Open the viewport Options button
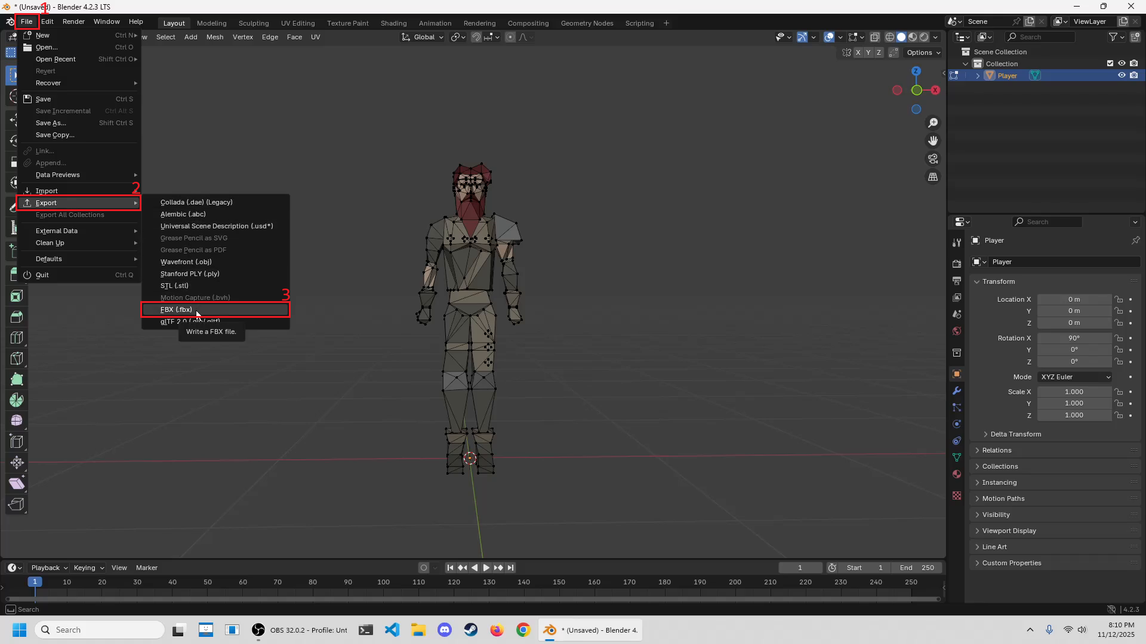Viewport: 1146px width, 644px height. point(923,52)
